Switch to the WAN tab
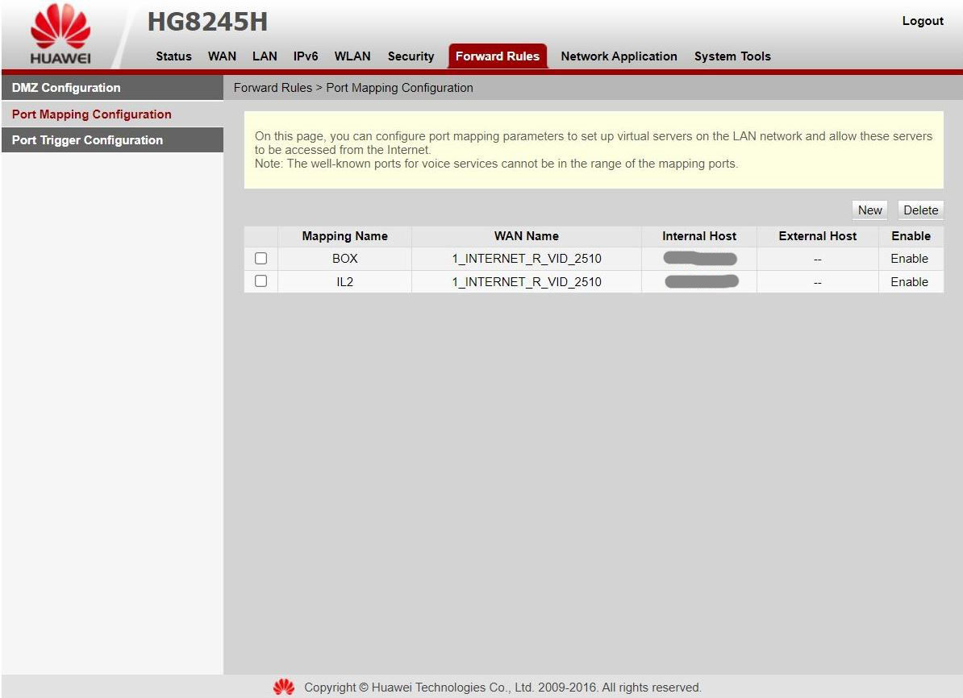963x698 pixels. click(x=222, y=56)
